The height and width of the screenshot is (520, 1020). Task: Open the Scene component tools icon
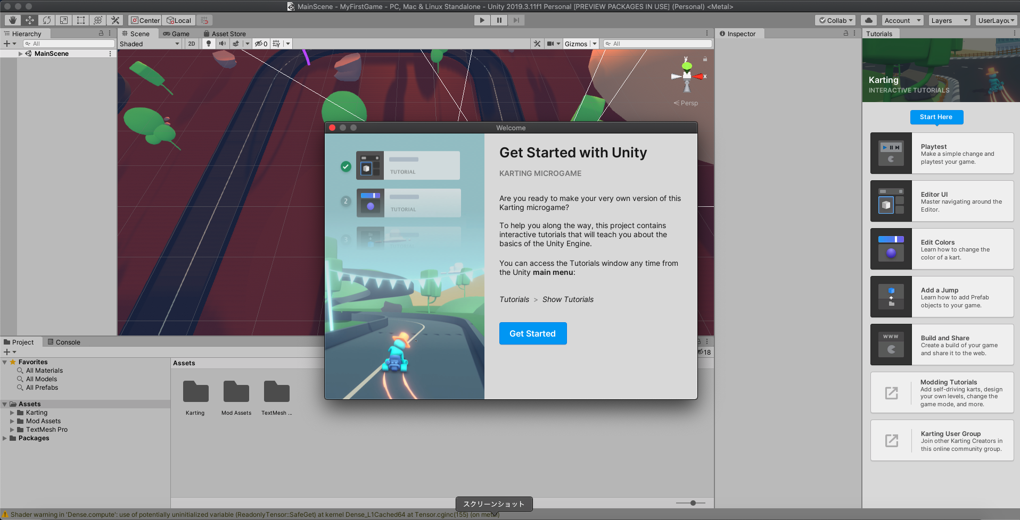[x=537, y=44]
